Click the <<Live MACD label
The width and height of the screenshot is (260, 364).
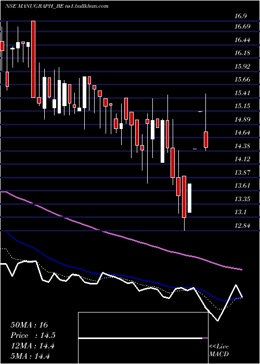[219, 350]
